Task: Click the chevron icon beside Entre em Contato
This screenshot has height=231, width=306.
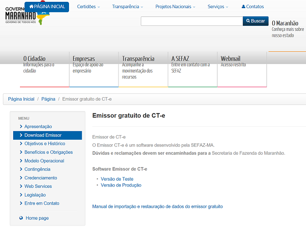Action: [21, 203]
